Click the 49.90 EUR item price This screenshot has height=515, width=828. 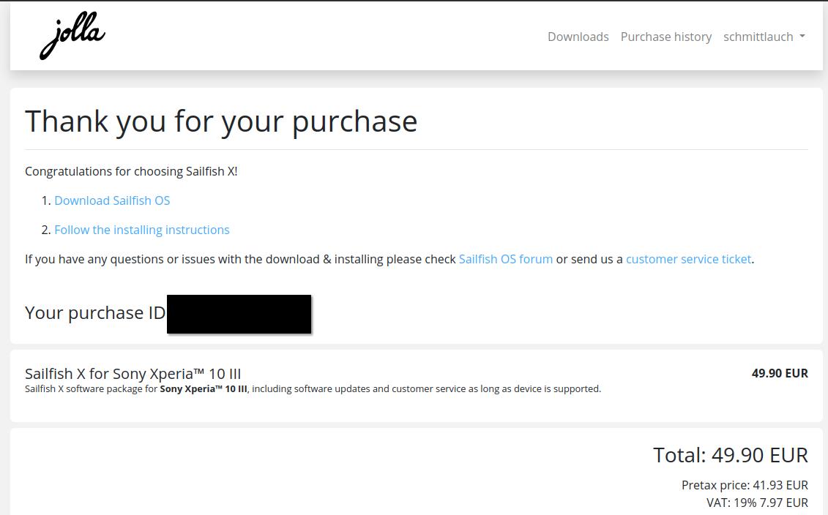click(x=780, y=373)
